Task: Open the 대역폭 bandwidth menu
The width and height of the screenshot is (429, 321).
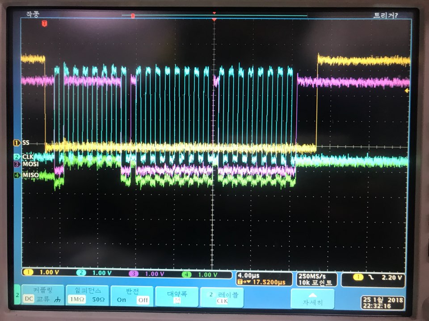Action: point(177,296)
